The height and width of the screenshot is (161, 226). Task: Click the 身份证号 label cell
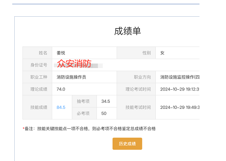tap(38, 65)
